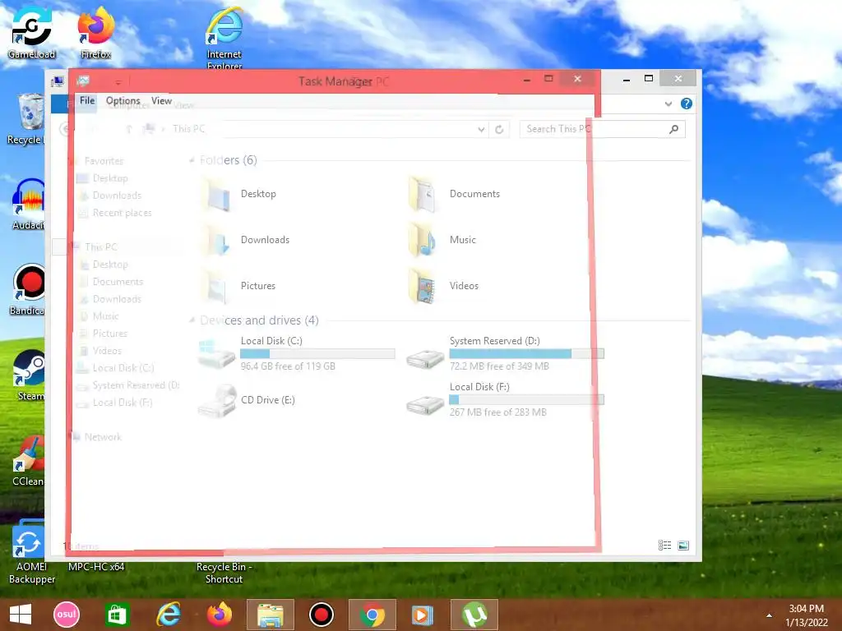The height and width of the screenshot is (631, 842).
Task: Select Favorites in the navigation pane
Action: click(104, 161)
